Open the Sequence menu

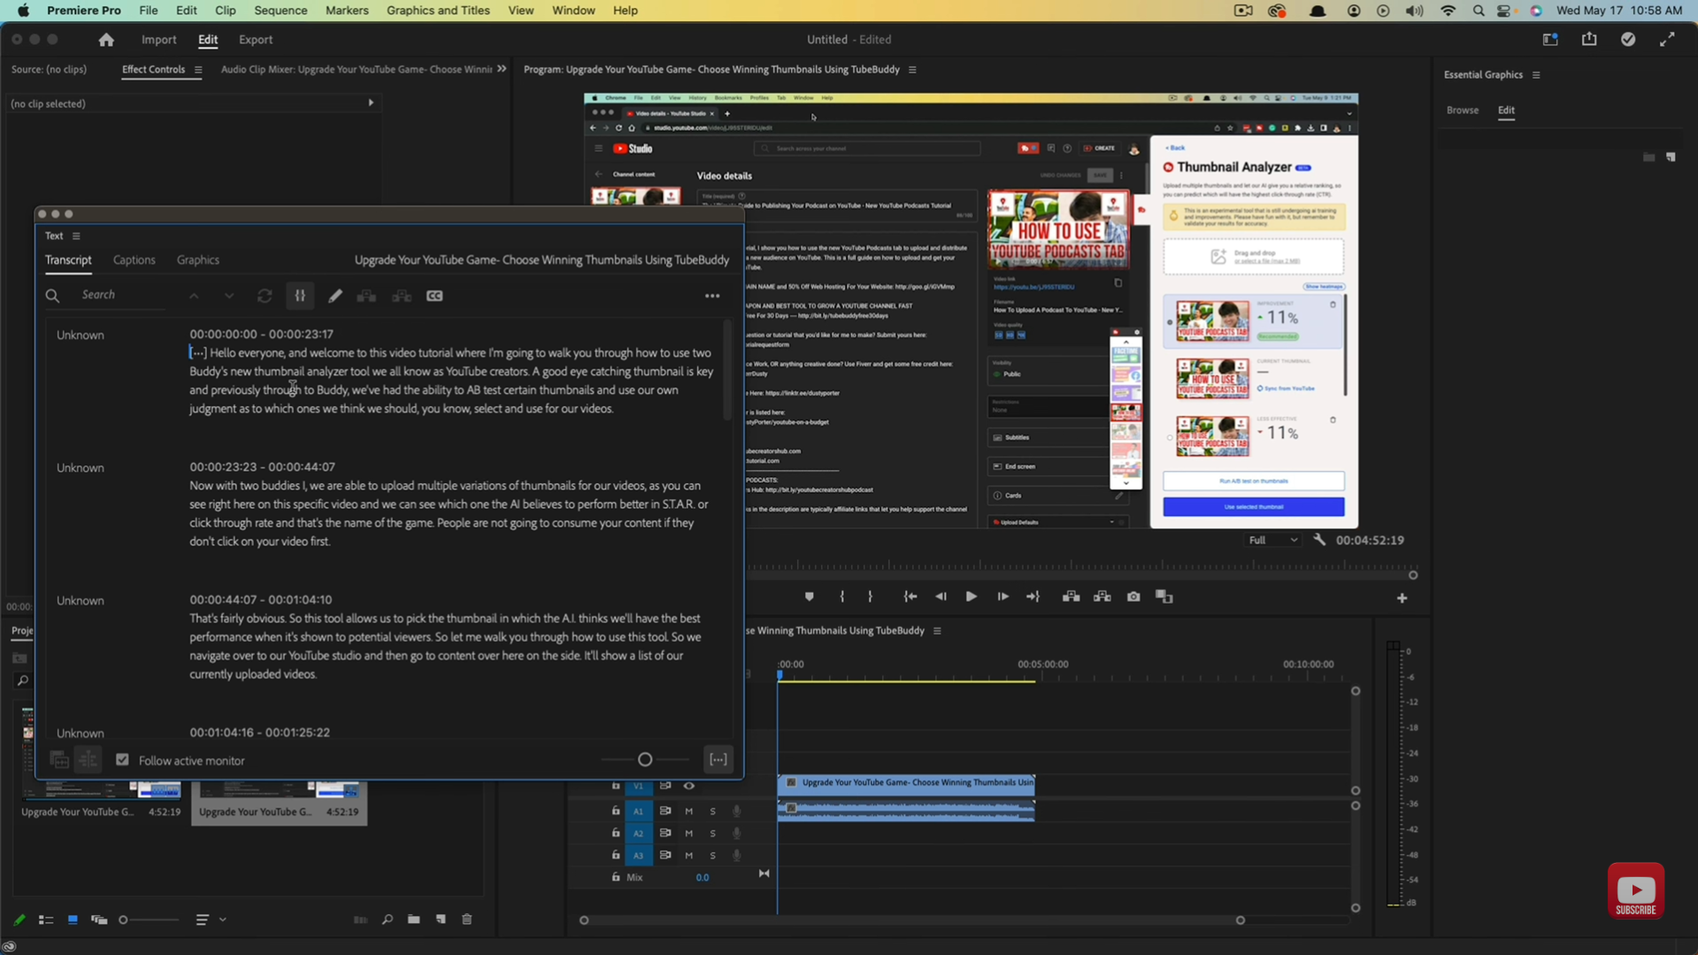tap(280, 10)
